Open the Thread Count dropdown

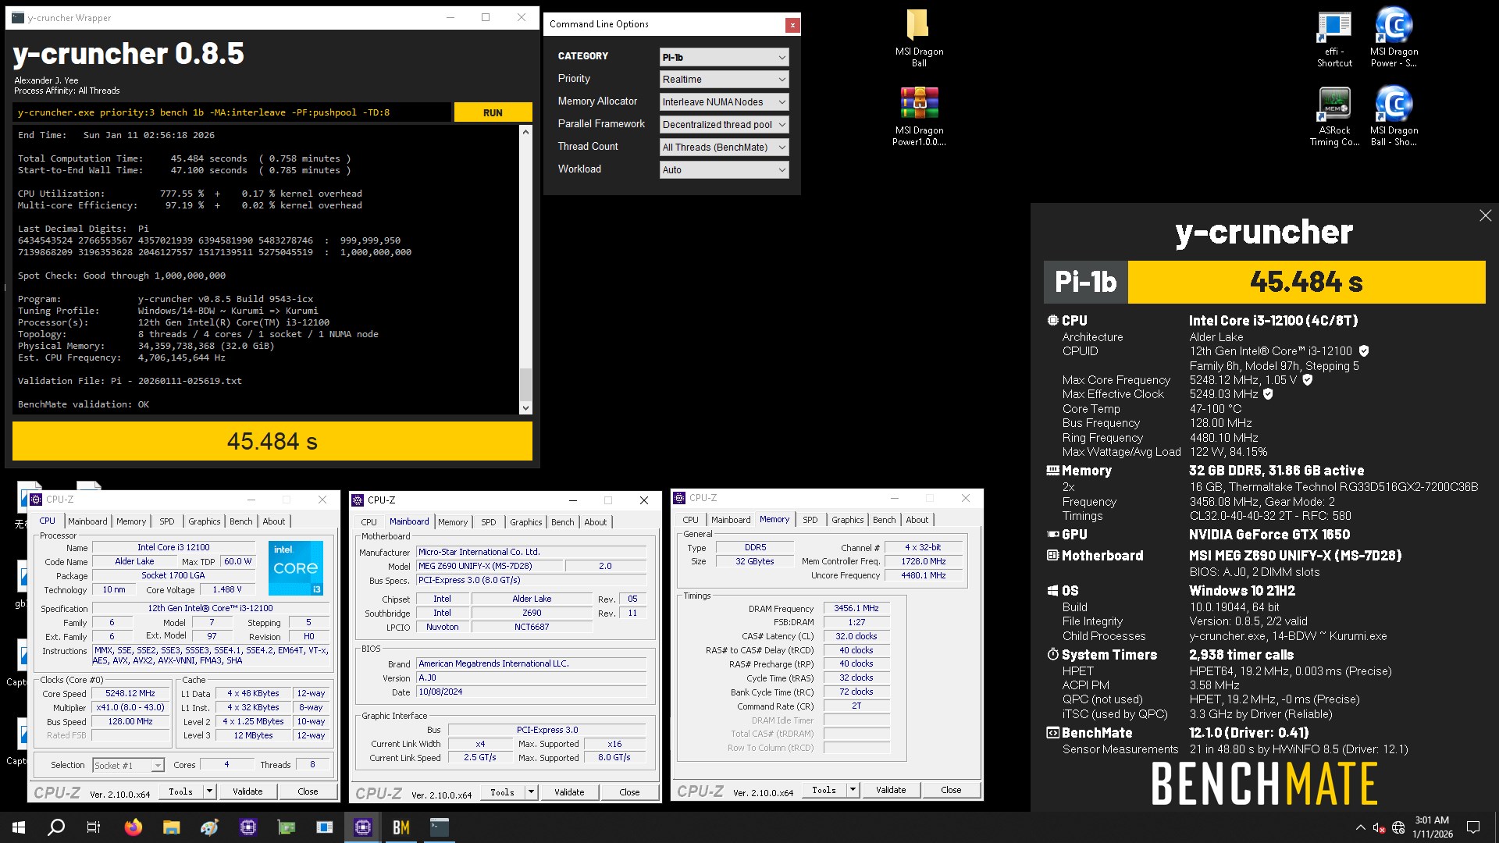click(x=724, y=148)
